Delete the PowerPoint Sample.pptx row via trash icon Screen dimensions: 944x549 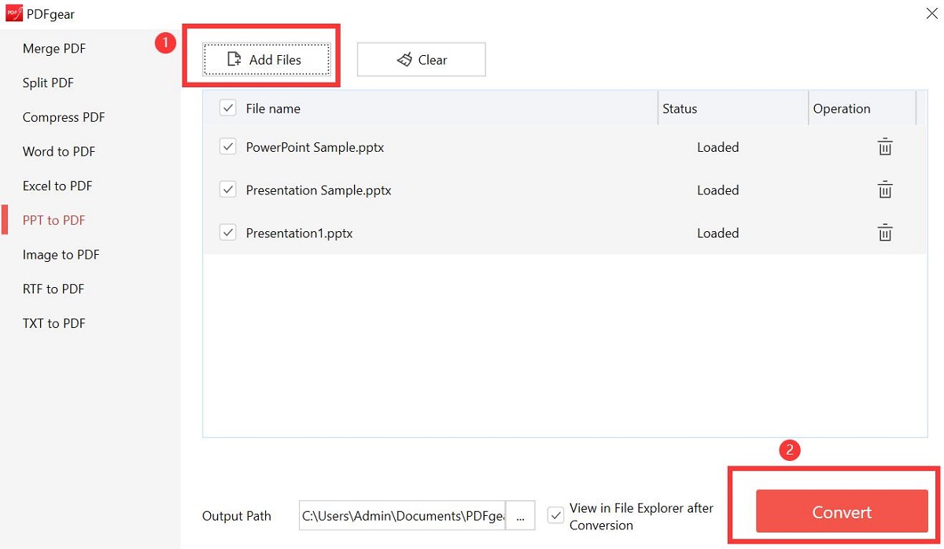click(885, 147)
